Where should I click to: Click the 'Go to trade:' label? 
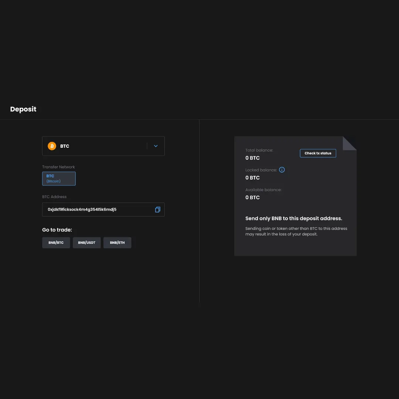57,230
